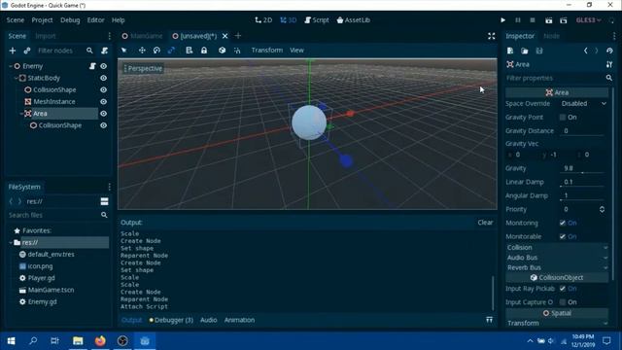The width and height of the screenshot is (622, 350).
Task: Open the Scene menu
Action: tap(16, 20)
